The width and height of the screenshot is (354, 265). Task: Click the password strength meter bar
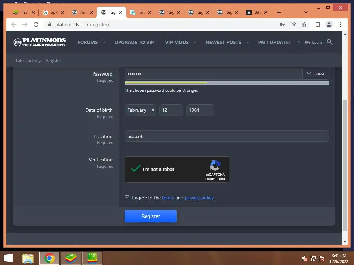(227, 83)
